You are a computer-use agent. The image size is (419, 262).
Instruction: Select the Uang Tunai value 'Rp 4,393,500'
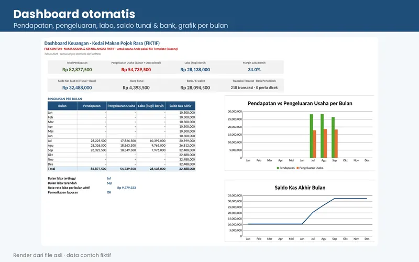136,88
